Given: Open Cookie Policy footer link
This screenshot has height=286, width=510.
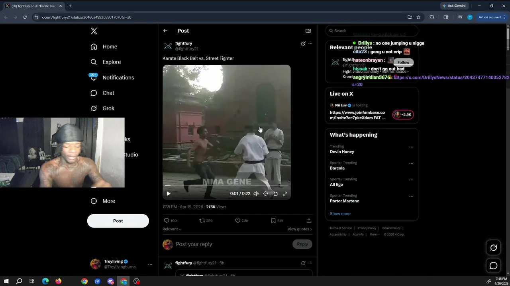Looking at the screenshot, I should [x=391, y=228].
